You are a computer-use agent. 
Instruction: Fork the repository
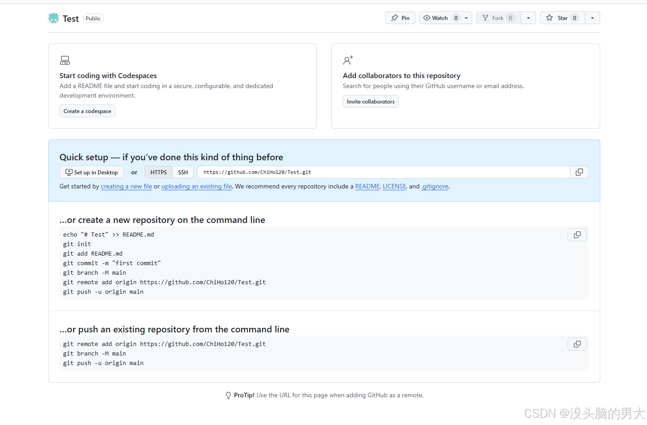[498, 18]
